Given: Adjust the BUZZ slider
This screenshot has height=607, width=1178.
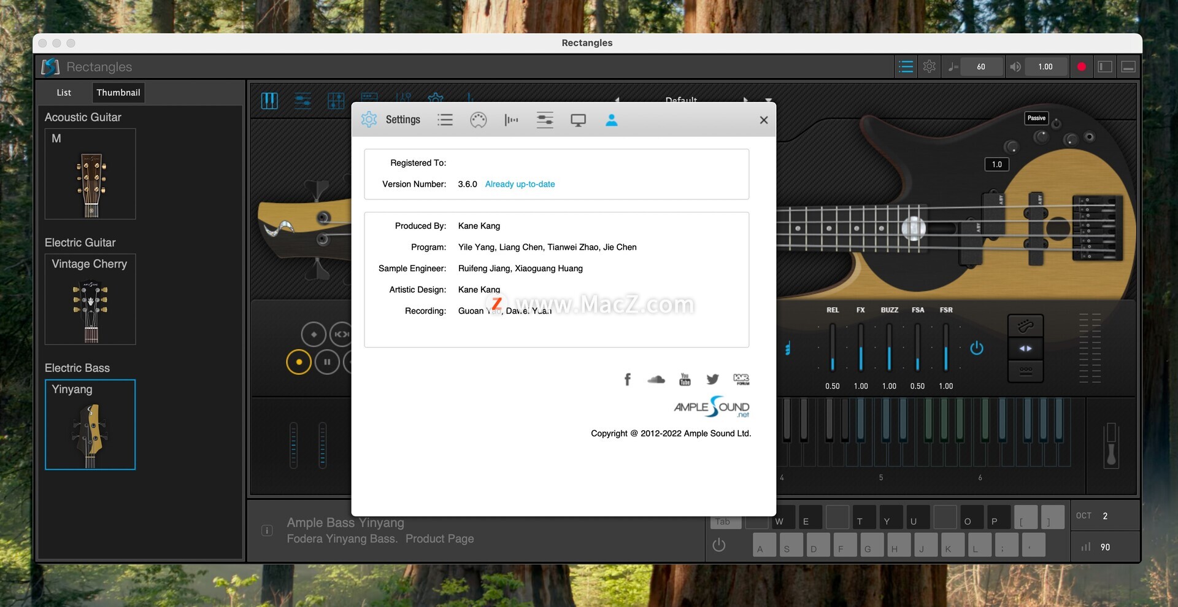Looking at the screenshot, I should (x=889, y=347).
